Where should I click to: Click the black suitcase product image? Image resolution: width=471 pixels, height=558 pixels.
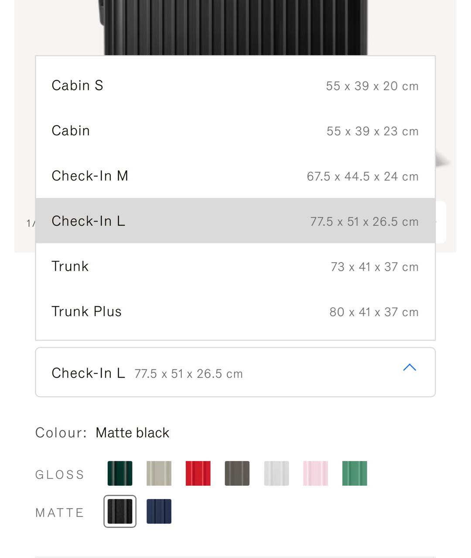point(235,26)
